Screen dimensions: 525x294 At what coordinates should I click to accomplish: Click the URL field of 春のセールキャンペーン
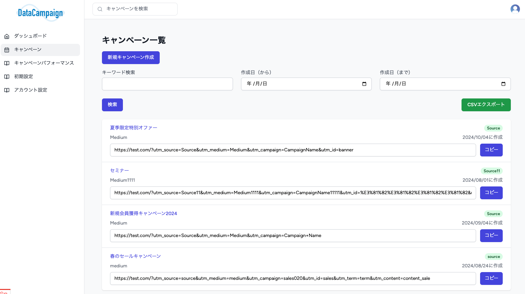(x=293, y=278)
